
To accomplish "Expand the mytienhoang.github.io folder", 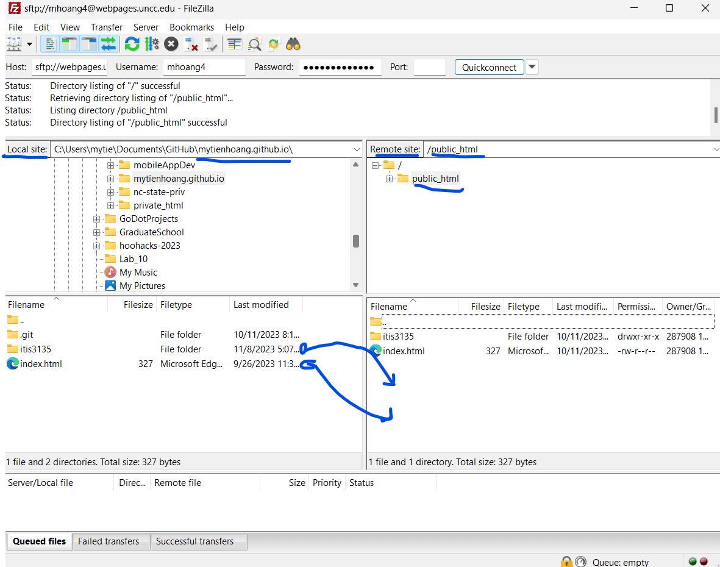I will click(x=110, y=178).
